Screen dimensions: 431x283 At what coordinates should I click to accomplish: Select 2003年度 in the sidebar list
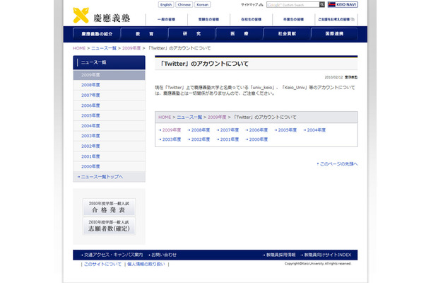tap(109, 136)
